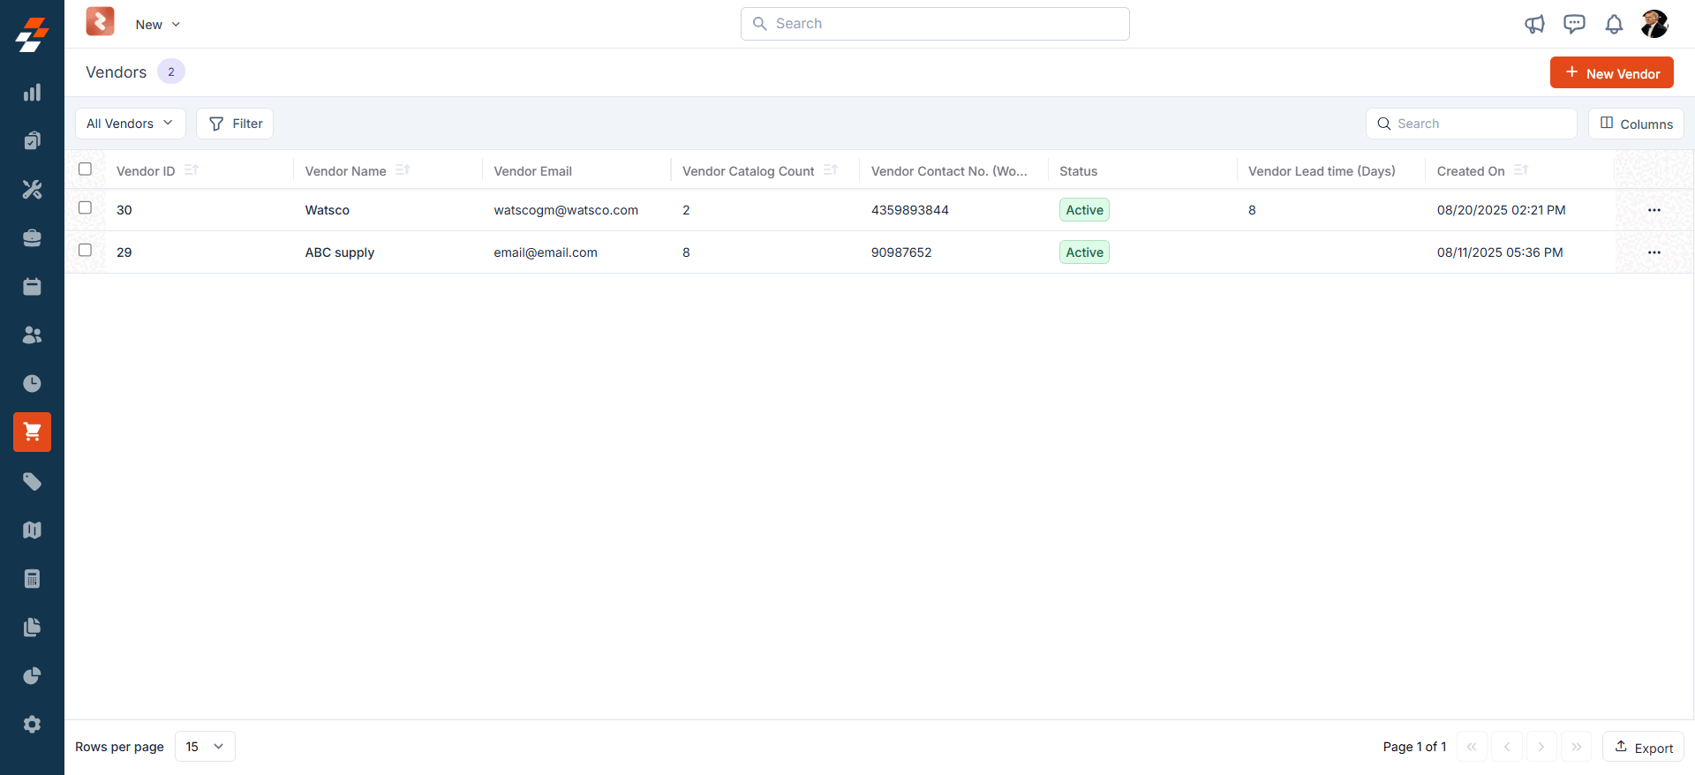1695x775 pixels.
Task: Open the chat messages icon
Action: click(x=1574, y=24)
